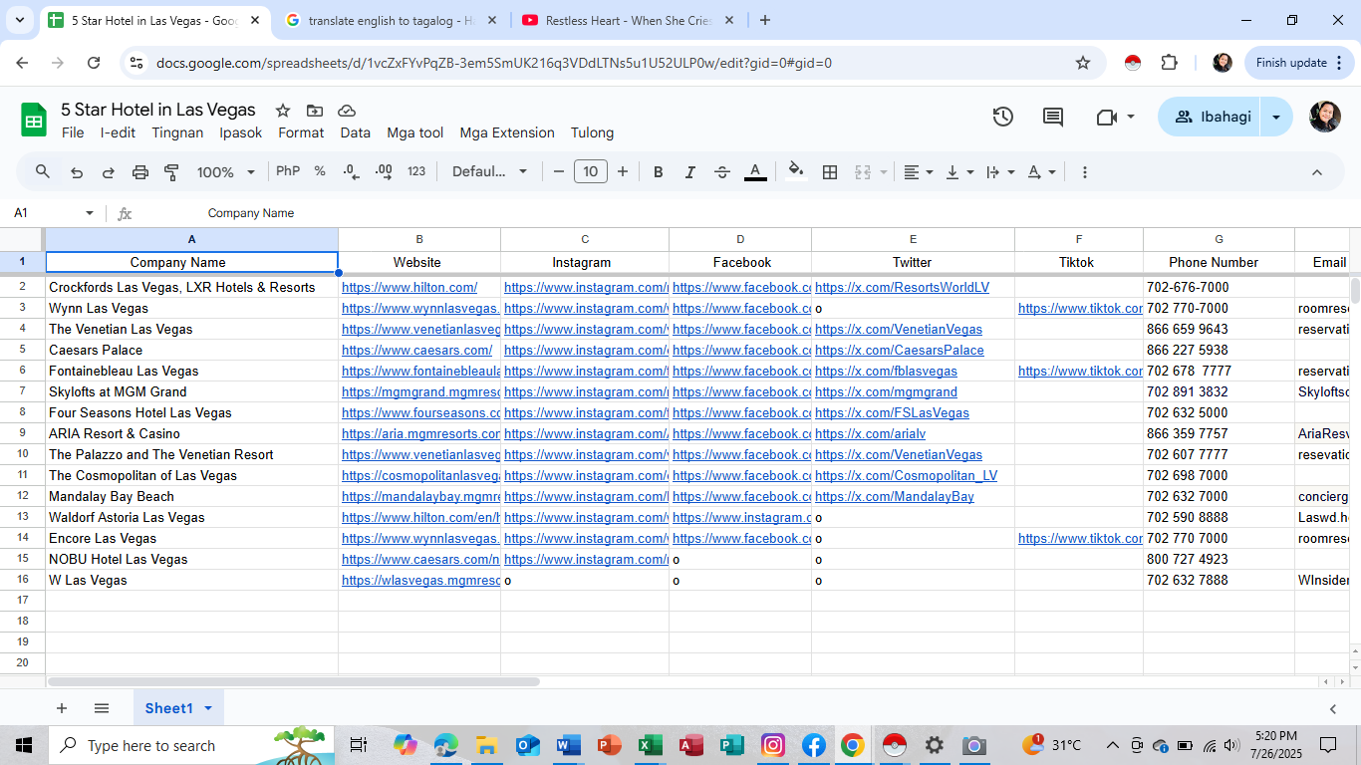Collapse the menus with the chevron
The image size is (1361, 765).
click(1316, 172)
